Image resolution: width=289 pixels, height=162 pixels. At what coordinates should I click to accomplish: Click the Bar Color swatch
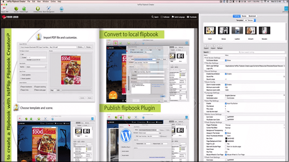(x=226, y=138)
